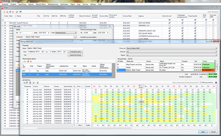The image size is (221, 136).
Task: Open the Help menu
Action: point(100,4)
